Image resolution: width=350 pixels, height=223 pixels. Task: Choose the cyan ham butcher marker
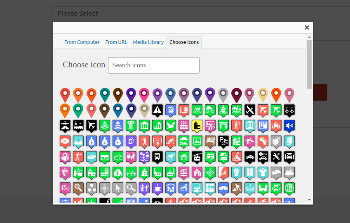[171, 157]
